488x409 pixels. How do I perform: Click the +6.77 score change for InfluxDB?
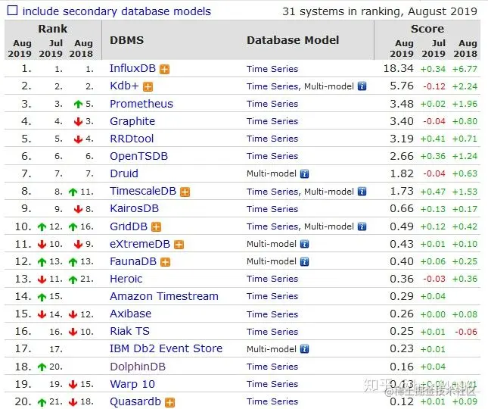click(x=465, y=69)
